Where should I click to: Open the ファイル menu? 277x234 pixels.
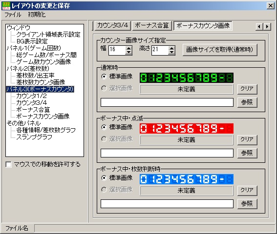(13, 15)
